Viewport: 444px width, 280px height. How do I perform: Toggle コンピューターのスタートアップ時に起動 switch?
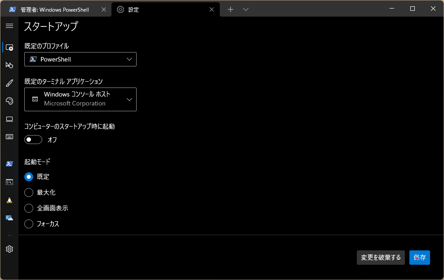click(x=33, y=140)
